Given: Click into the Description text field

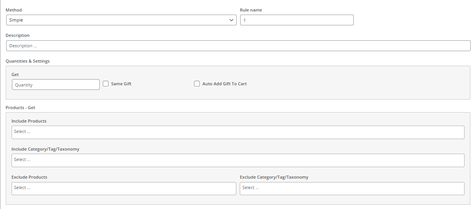Looking at the screenshot, I should [238, 46].
